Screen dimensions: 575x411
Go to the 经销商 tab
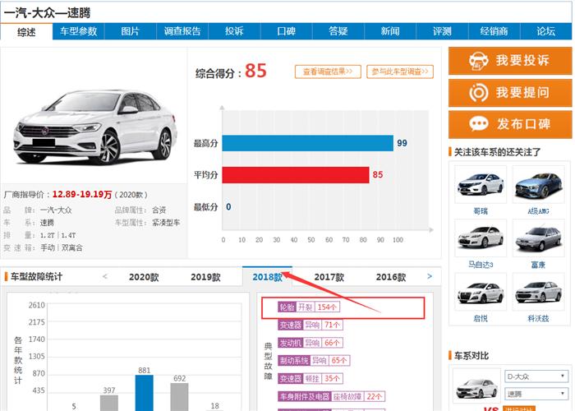(x=494, y=31)
